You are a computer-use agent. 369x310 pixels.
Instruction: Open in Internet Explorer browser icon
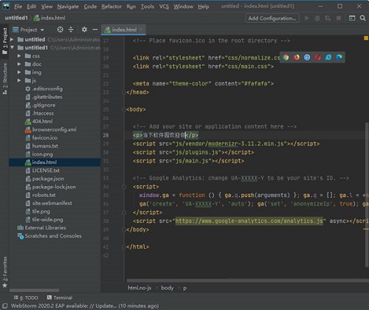328,58
